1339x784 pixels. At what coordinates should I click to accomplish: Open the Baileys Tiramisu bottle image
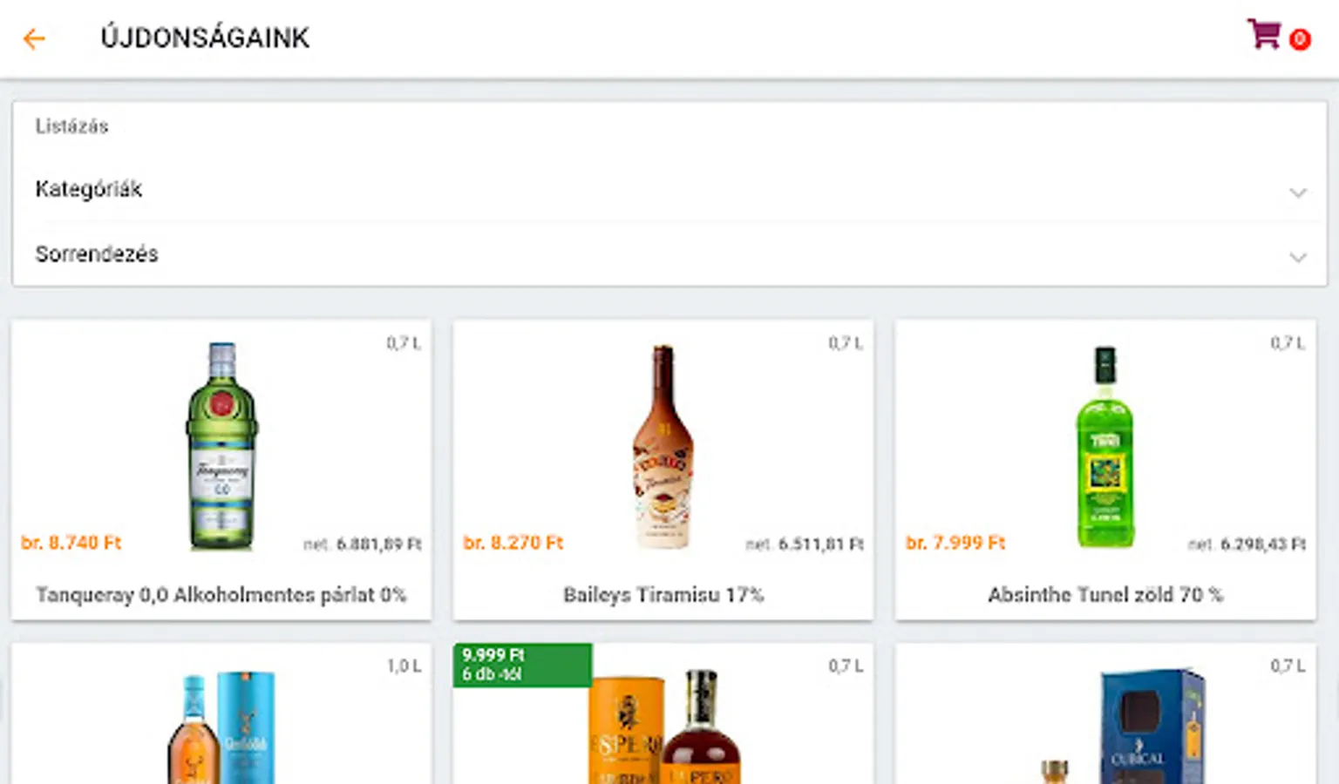(663, 445)
